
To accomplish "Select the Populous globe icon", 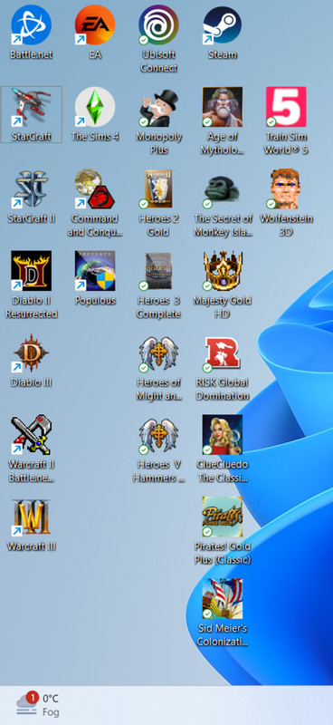I will [x=95, y=271].
